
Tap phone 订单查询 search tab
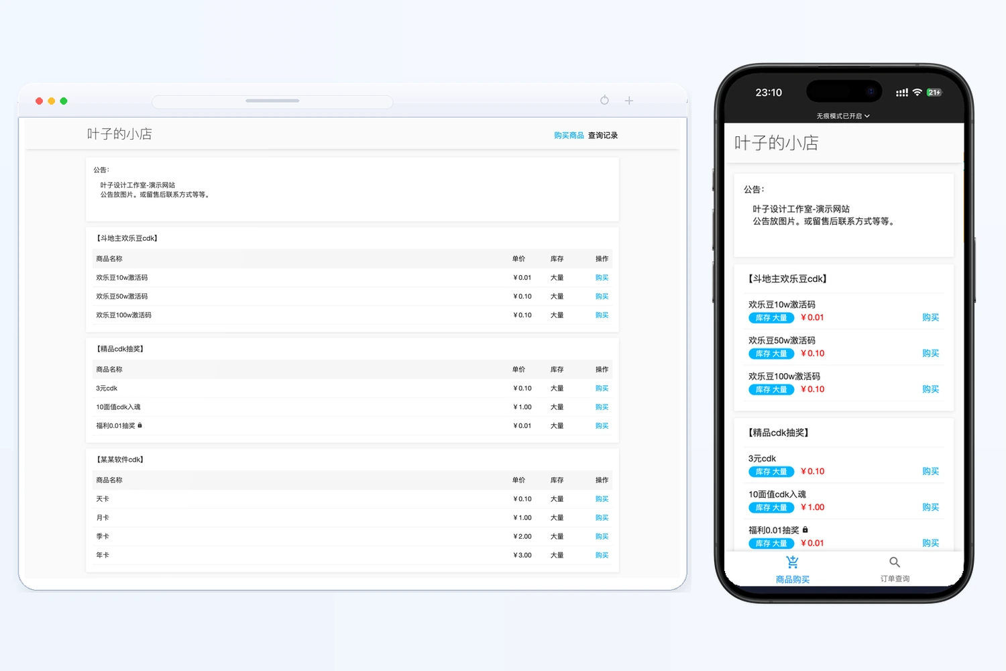pyautogui.click(x=895, y=570)
